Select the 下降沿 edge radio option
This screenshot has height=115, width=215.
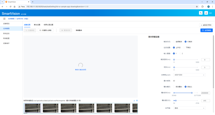pos(184,48)
